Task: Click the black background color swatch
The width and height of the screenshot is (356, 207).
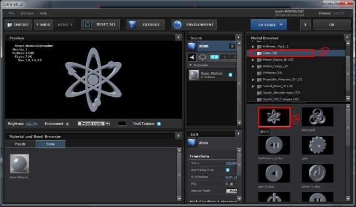Action: 122,124
